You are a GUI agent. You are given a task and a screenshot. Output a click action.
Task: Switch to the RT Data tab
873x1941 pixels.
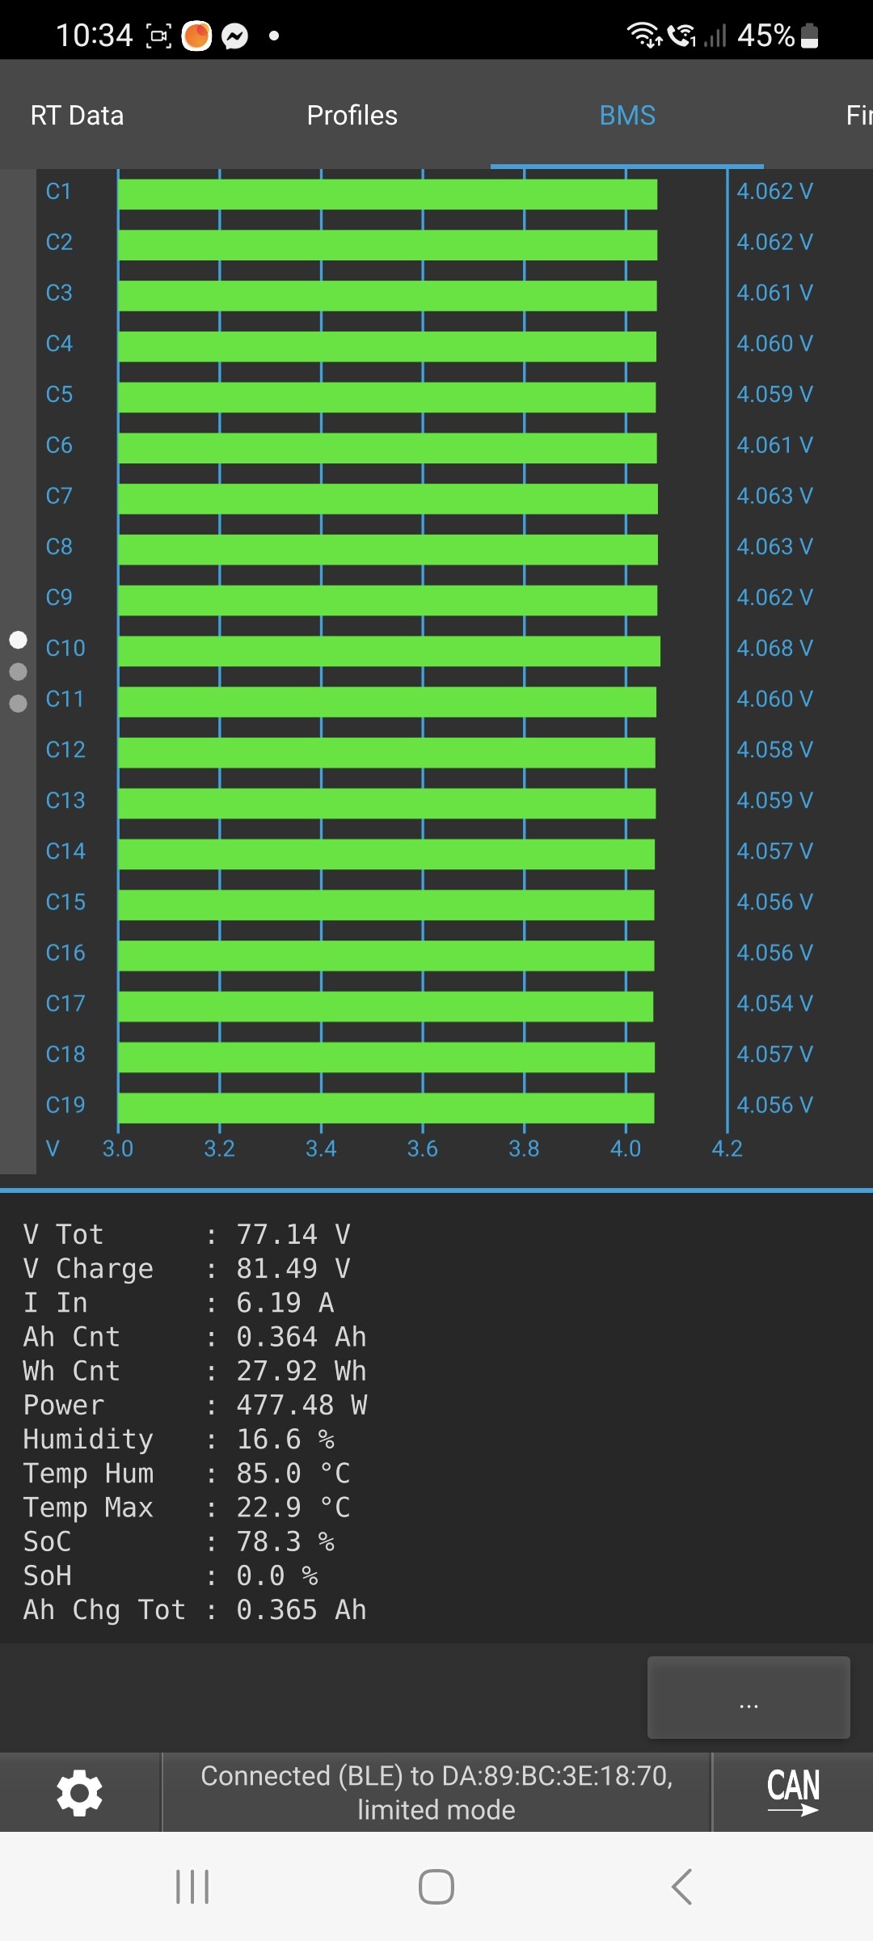pos(77,116)
